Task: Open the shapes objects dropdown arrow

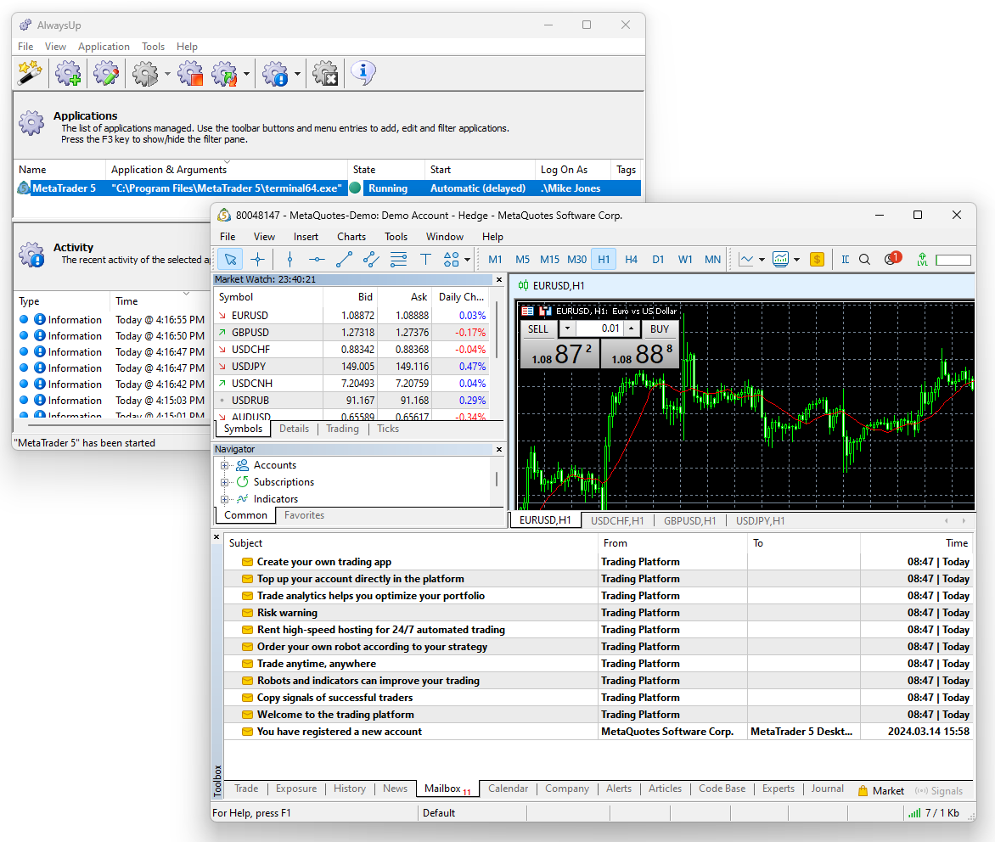Action: [468, 259]
